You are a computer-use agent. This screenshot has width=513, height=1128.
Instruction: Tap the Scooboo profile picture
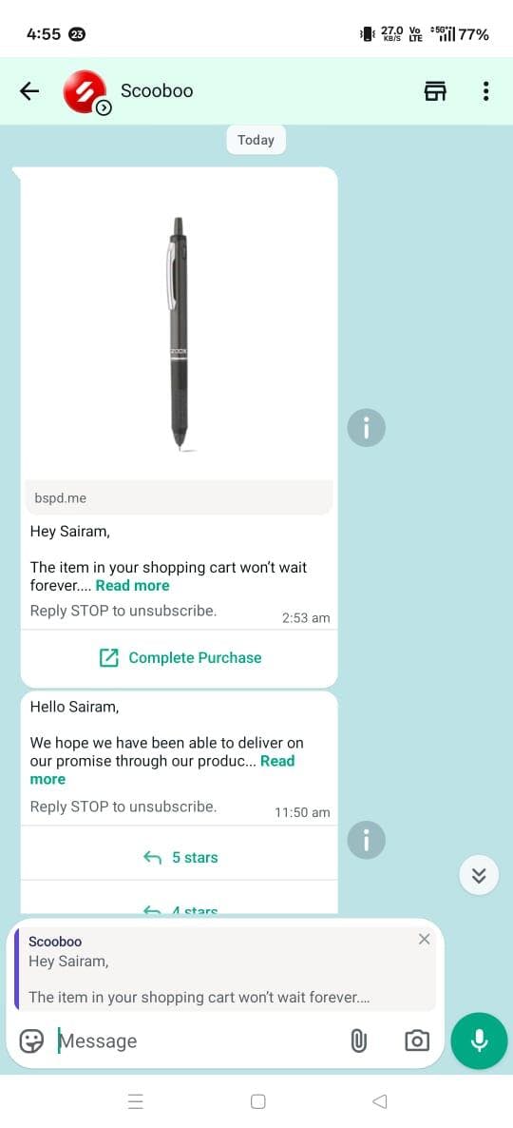point(85,92)
